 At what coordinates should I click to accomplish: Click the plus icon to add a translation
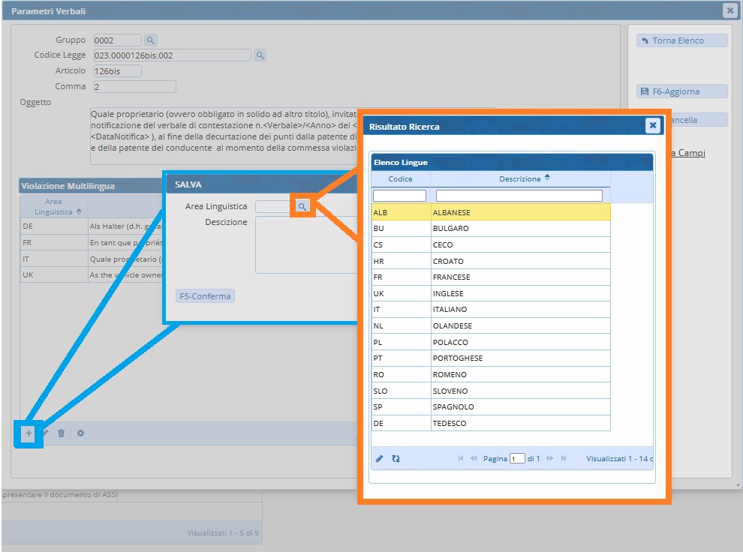29,433
